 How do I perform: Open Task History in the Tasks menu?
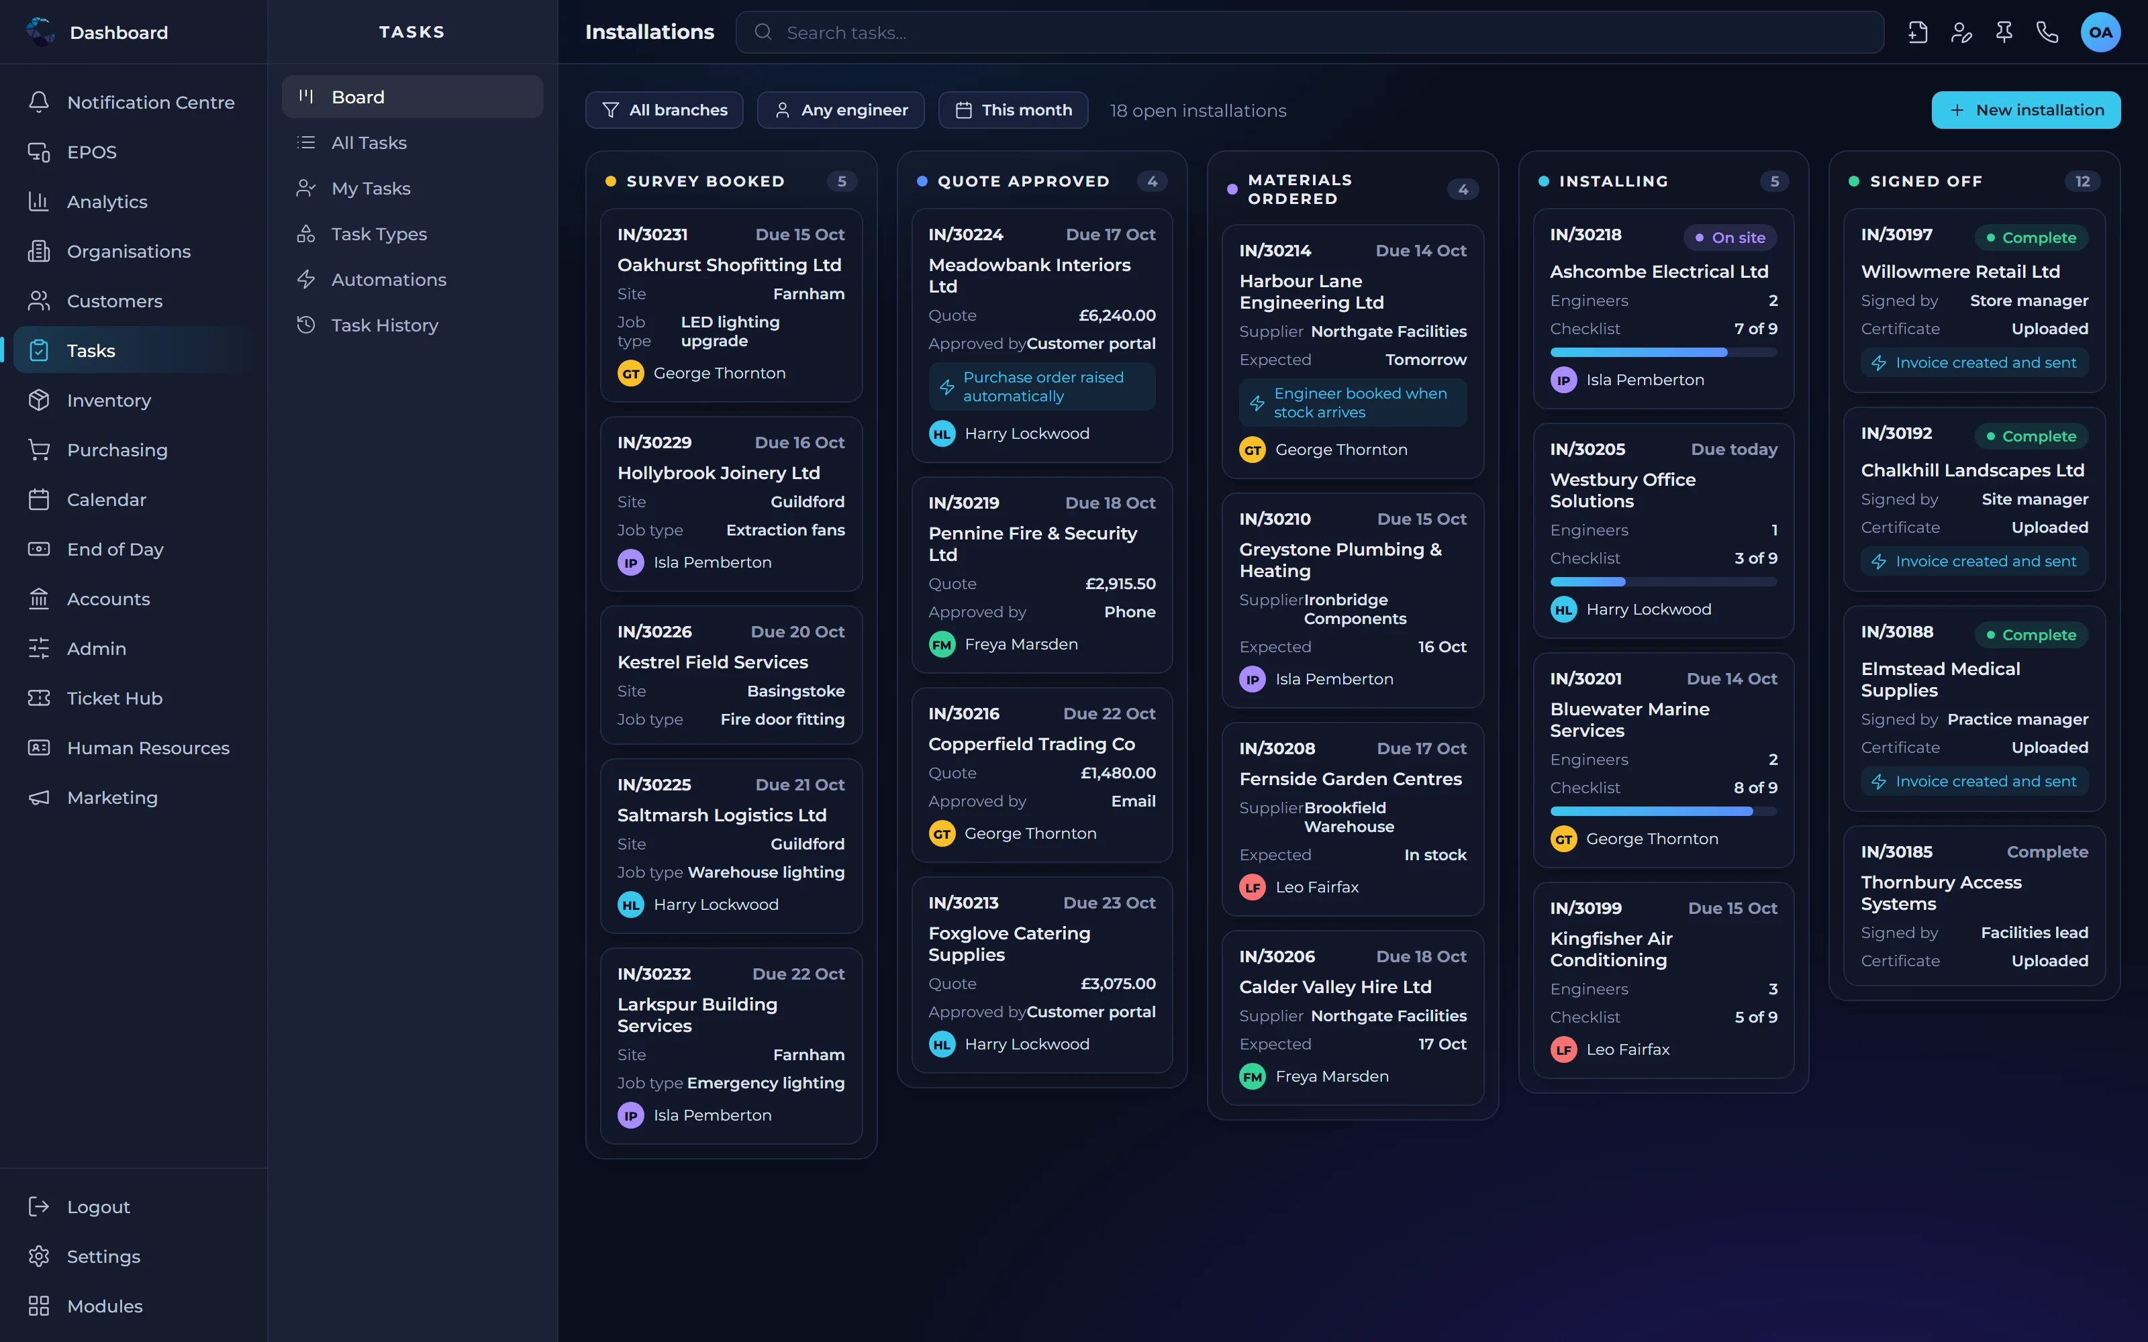[x=412, y=325]
